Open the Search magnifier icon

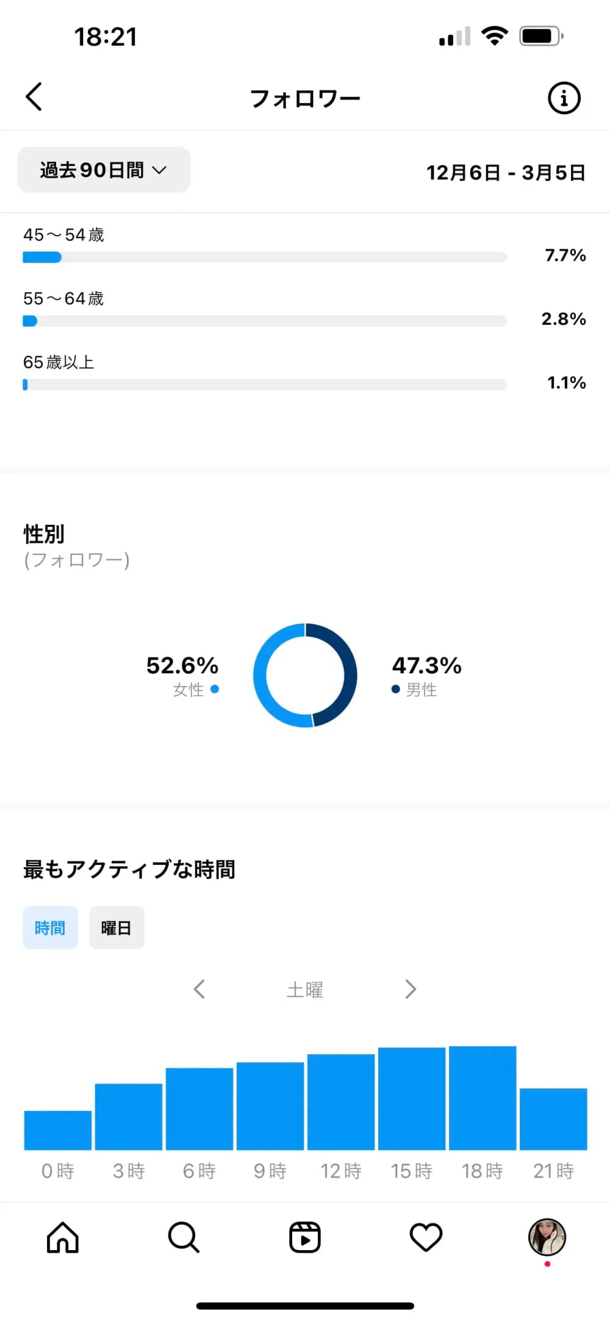(x=183, y=1237)
